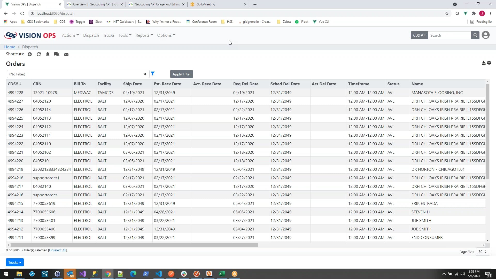Open the grid settings gear icon
Image resolution: width=496 pixels, height=279 pixels.
[489, 63]
